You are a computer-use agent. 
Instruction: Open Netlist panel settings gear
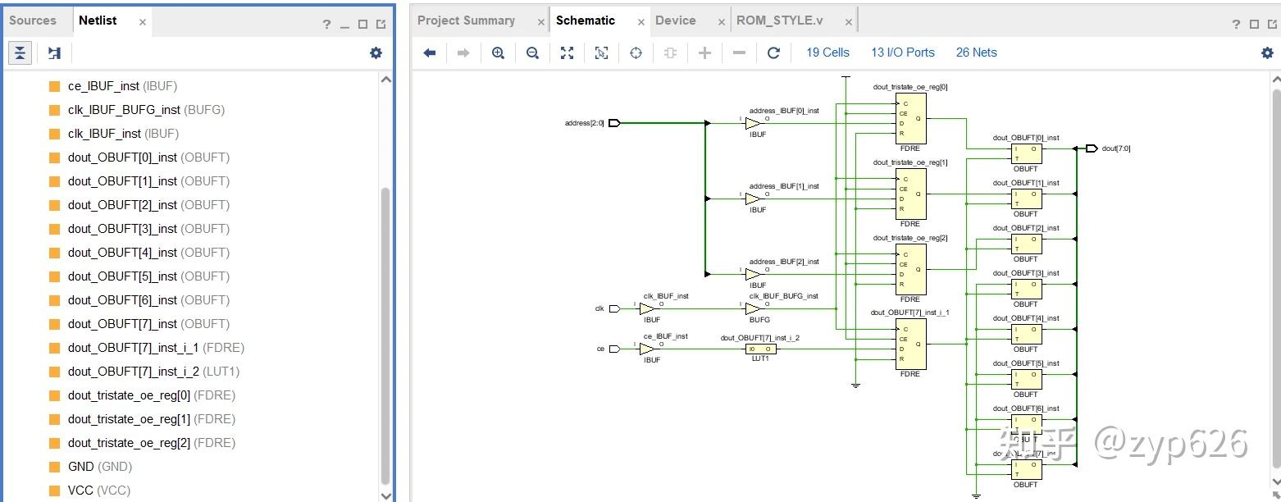[376, 52]
